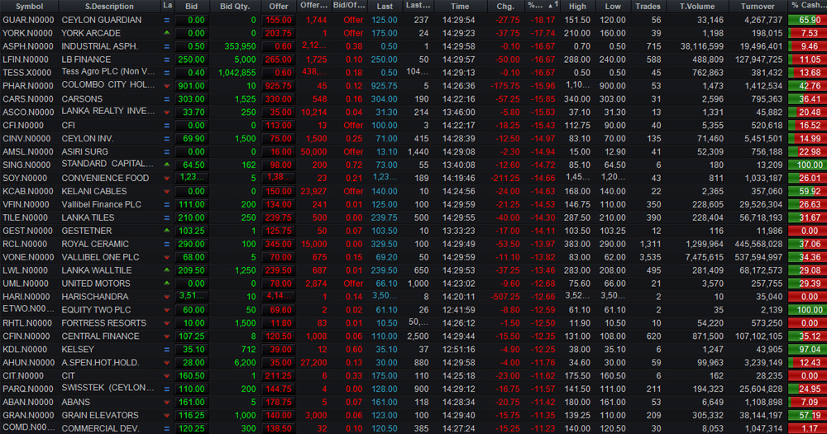The height and width of the screenshot is (434, 827).
Task: Click the equal-sign indicator in ROYAL CERAMIC row
Action: [x=167, y=244]
